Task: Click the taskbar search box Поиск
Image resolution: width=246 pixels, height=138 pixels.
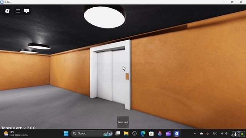Action: click(x=91, y=133)
